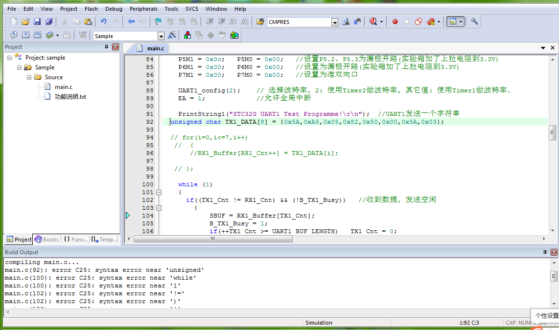Pin the Project panel
The width and height of the screenshot is (559, 330).
click(106, 47)
